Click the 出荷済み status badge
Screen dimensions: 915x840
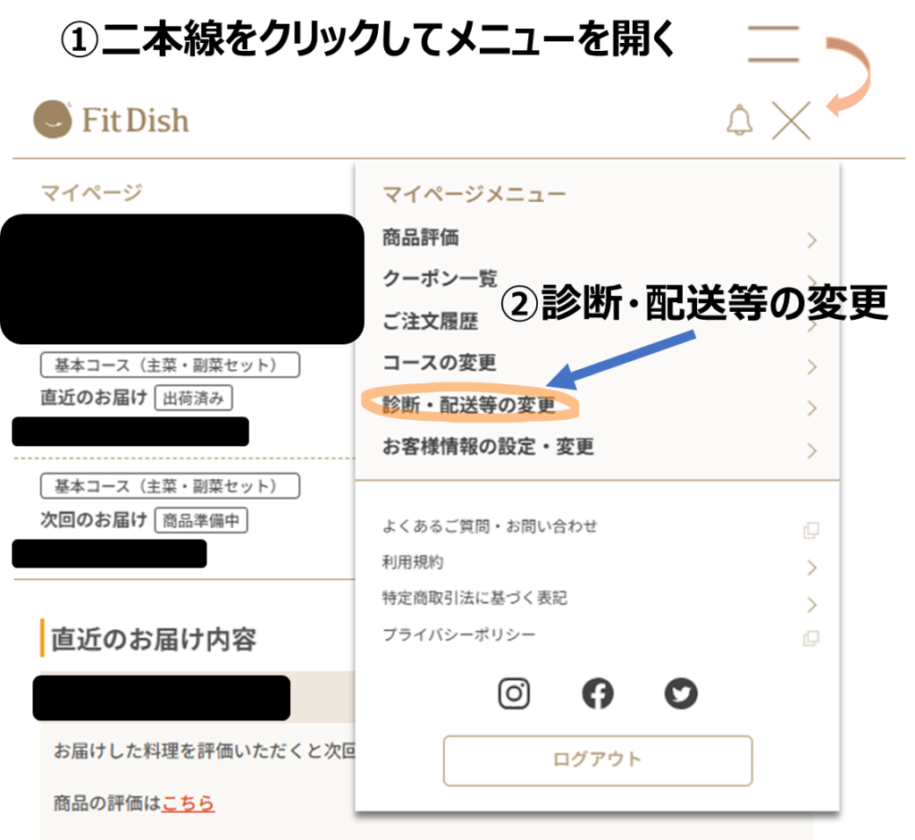[193, 399]
